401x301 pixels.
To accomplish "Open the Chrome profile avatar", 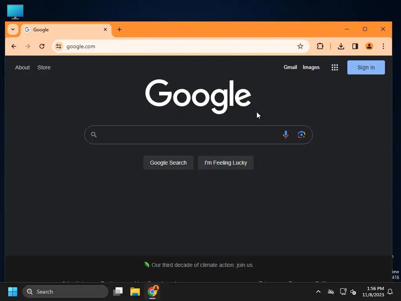I will [x=369, y=46].
